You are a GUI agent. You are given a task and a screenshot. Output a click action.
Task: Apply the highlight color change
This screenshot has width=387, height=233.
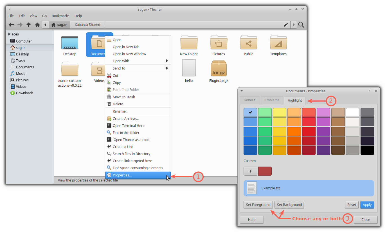coord(367,205)
